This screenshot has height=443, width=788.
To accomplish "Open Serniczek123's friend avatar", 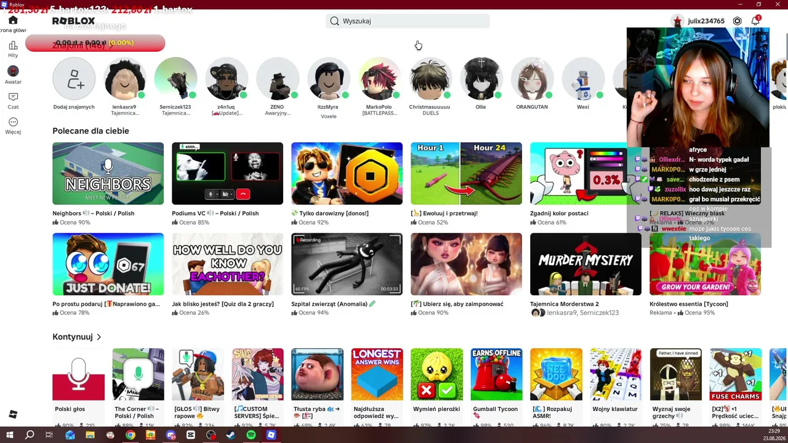I will click(175, 79).
